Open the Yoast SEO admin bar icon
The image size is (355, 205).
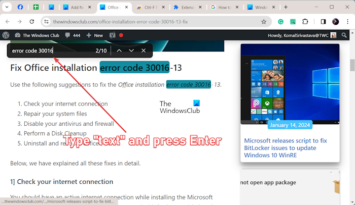click(112, 35)
